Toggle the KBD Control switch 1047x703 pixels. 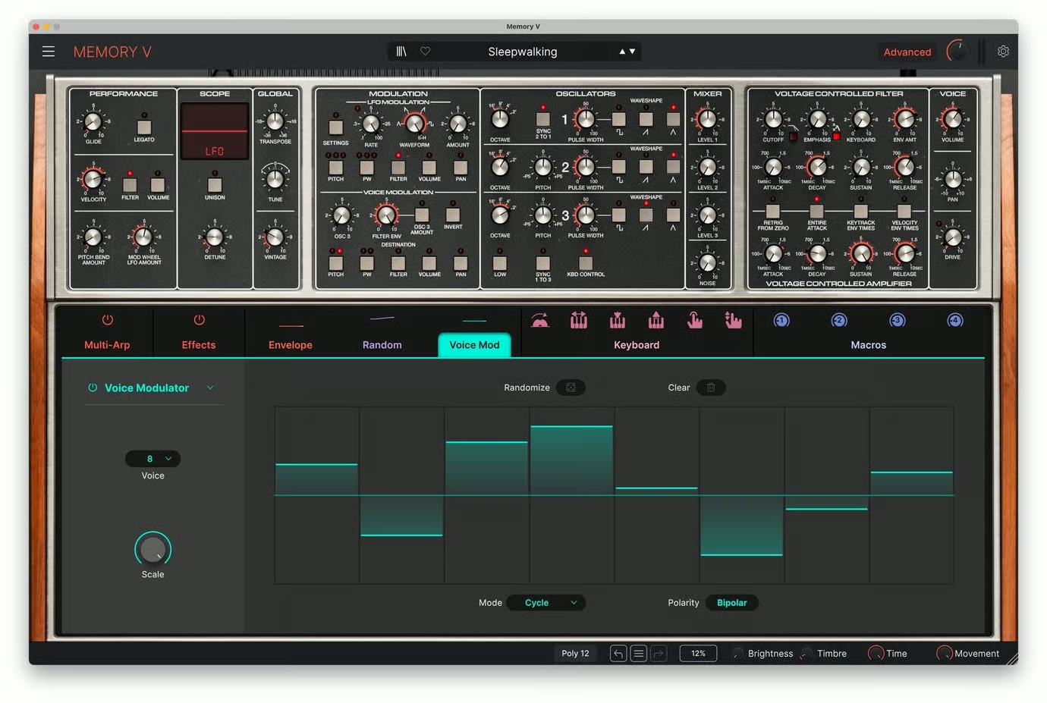pos(586,263)
